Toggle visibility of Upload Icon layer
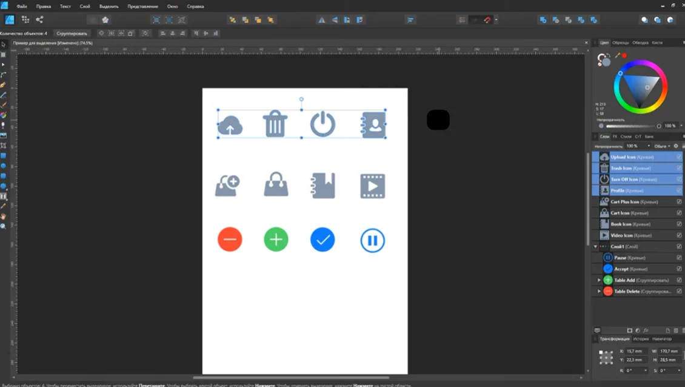Screen dimensions: 685x387 pyautogui.click(x=679, y=157)
